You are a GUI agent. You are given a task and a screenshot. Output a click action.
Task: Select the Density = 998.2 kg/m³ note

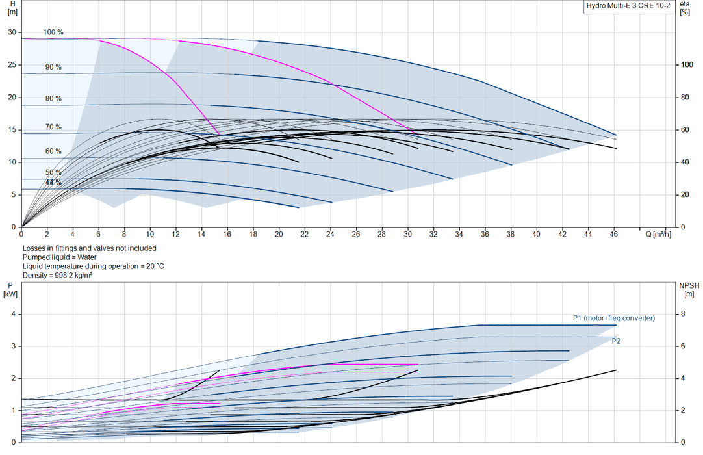(x=58, y=275)
